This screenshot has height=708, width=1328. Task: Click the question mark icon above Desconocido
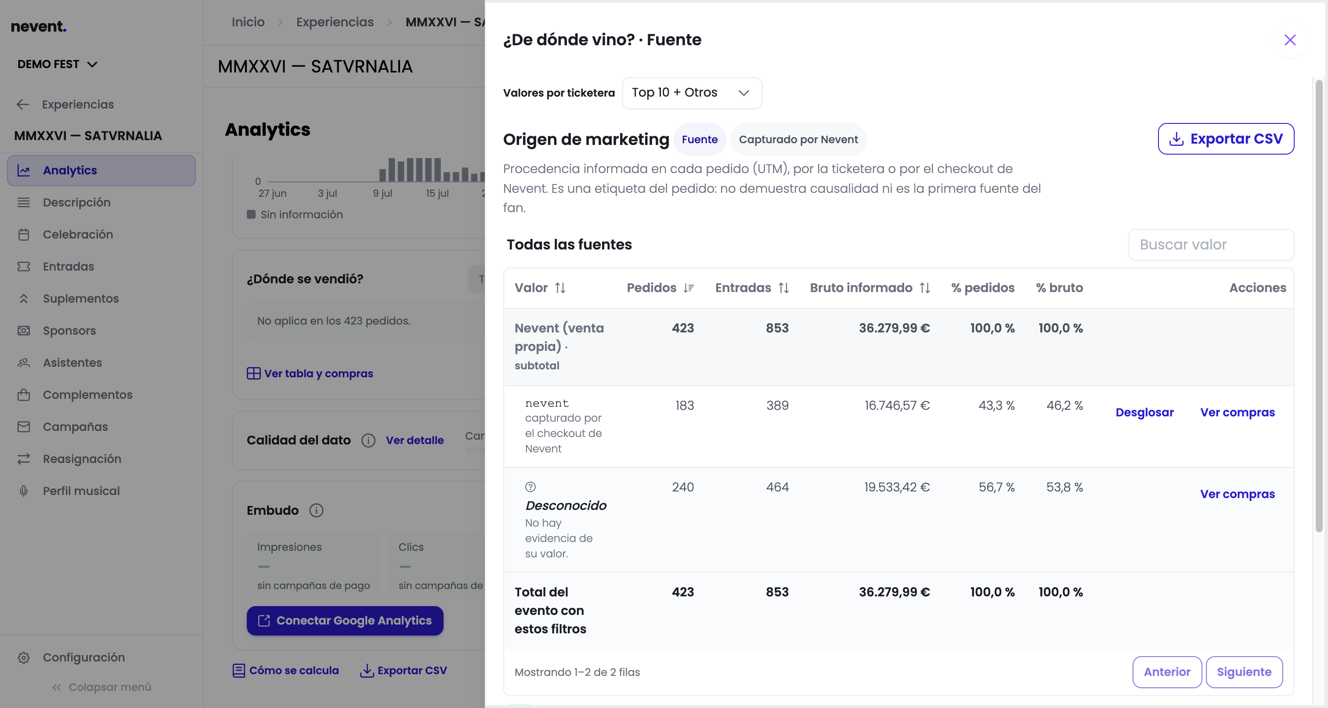click(530, 487)
